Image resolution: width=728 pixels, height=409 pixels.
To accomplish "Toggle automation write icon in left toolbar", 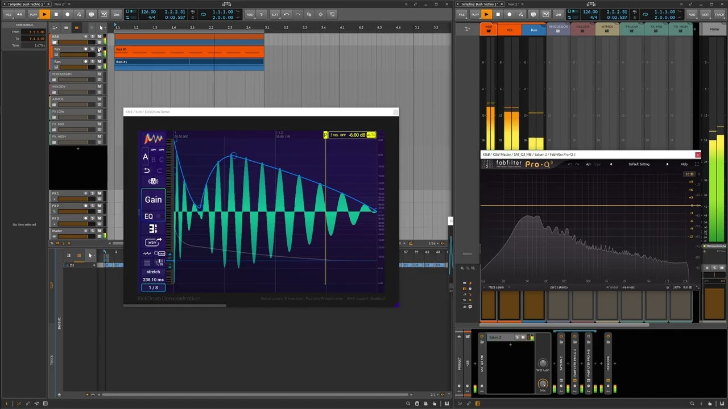I will click(x=78, y=14).
